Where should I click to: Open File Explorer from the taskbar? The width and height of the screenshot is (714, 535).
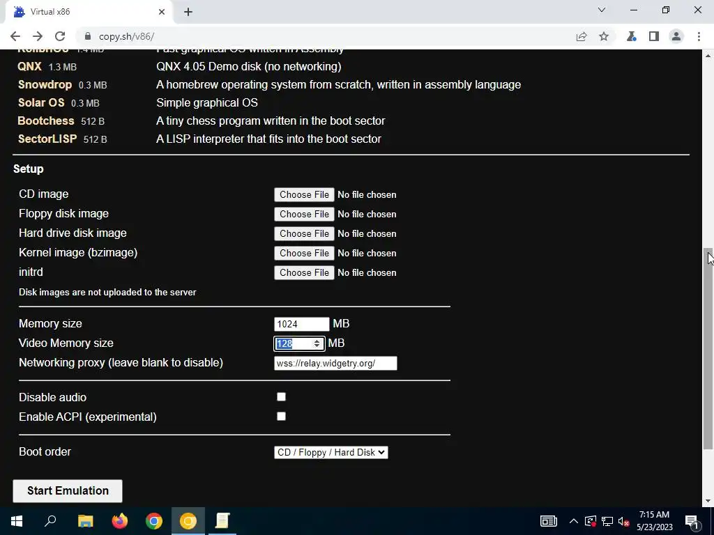(x=86, y=521)
